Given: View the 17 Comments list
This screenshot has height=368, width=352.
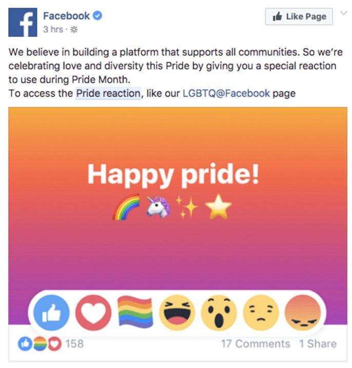Looking at the screenshot, I should pos(255,344).
